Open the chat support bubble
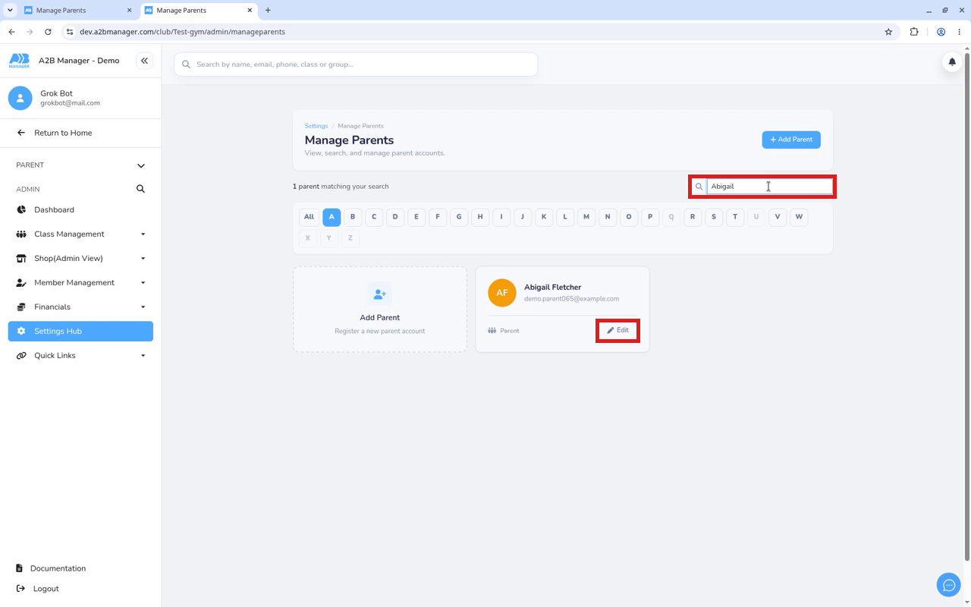971x607 pixels. (948, 585)
